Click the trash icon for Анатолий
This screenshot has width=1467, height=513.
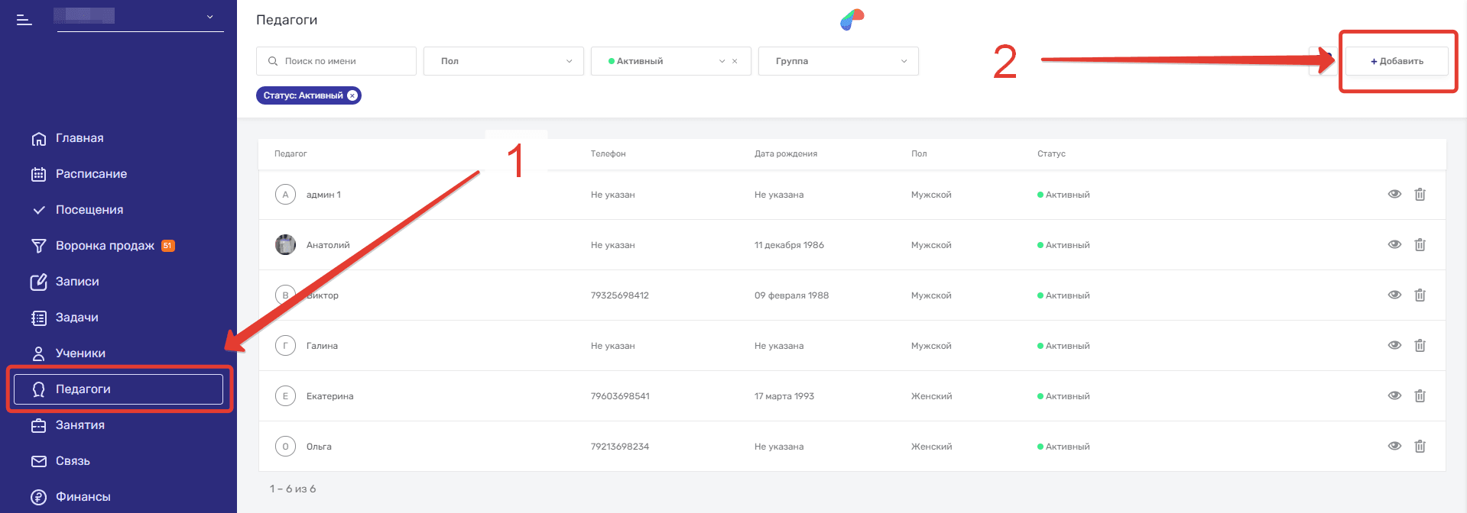coord(1420,245)
